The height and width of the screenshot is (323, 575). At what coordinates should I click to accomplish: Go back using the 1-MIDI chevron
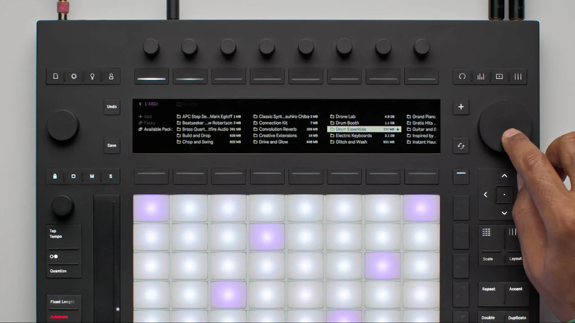pyautogui.click(x=140, y=104)
